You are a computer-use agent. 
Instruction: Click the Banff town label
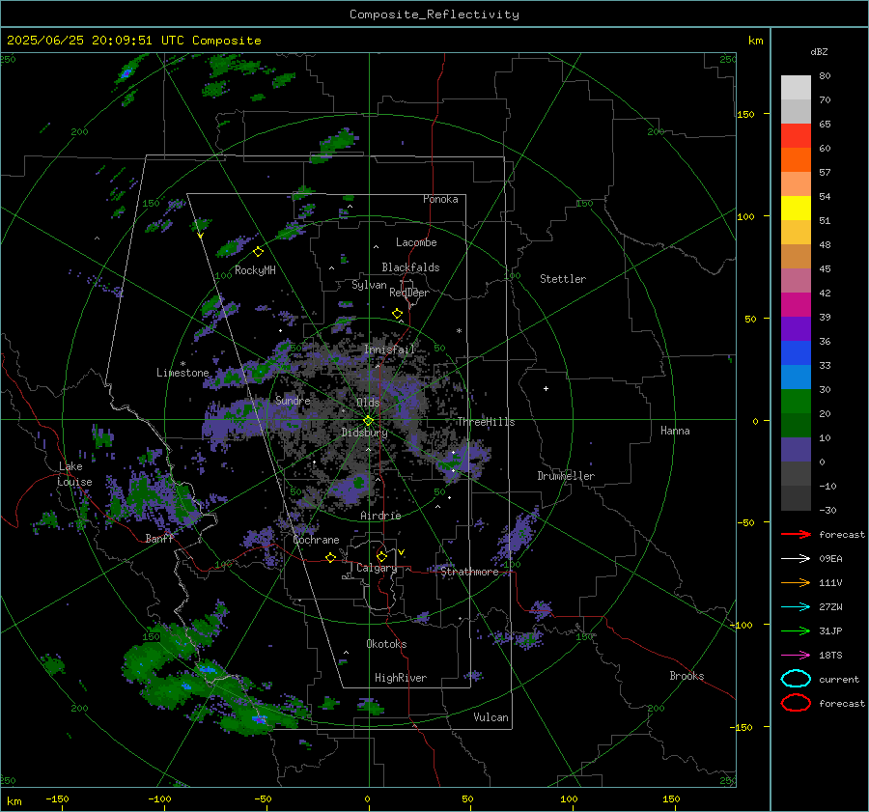tap(159, 538)
